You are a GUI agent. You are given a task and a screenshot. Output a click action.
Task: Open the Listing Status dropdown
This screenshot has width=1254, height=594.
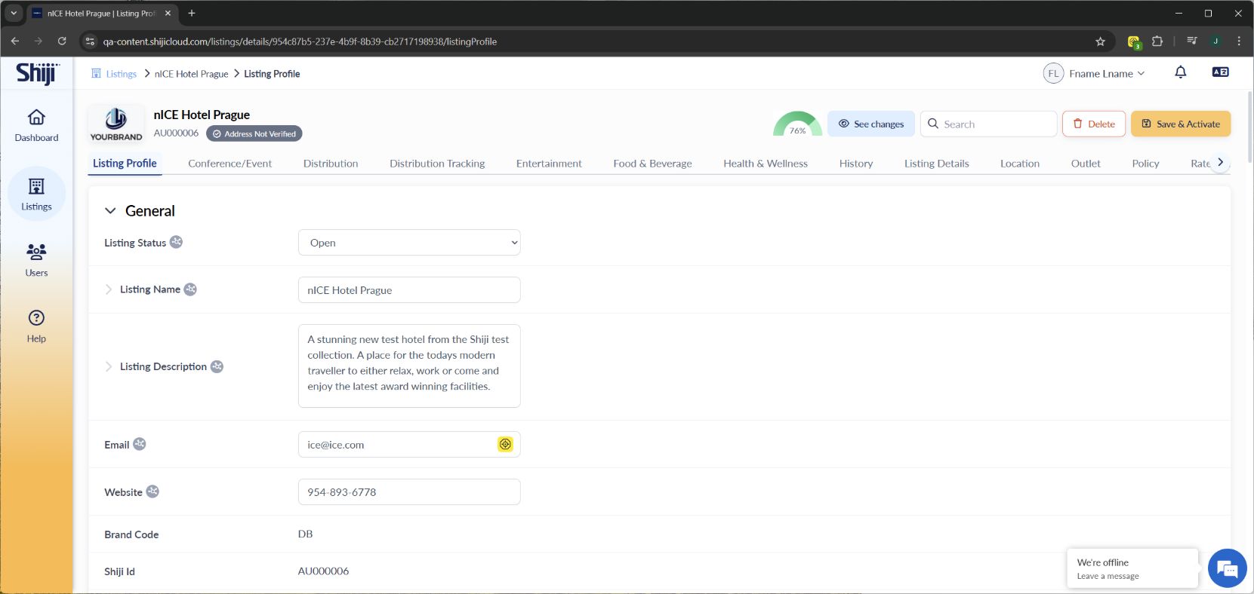coord(409,243)
